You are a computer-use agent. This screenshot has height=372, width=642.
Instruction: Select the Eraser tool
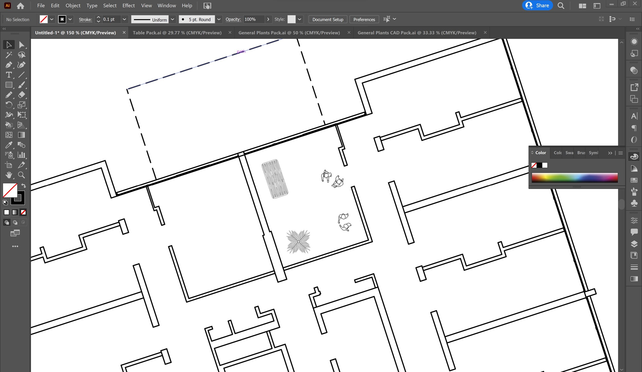(22, 95)
